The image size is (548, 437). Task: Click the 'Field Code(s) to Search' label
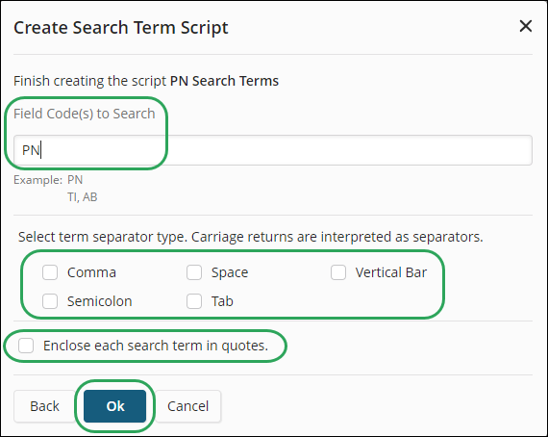[x=85, y=114]
